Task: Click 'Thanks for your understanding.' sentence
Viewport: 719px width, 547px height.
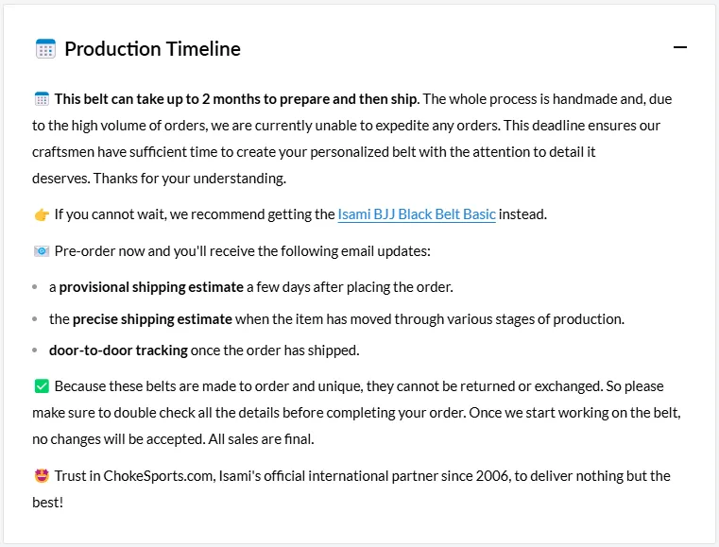Action: click(189, 179)
